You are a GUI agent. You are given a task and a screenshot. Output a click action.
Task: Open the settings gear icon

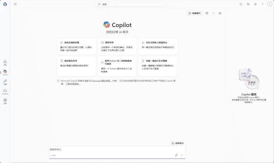[255, 4]
